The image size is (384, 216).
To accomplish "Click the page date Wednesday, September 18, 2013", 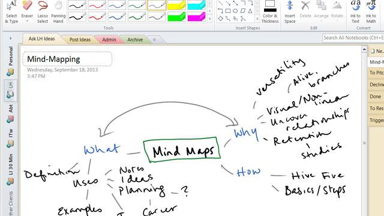I will [x=62, y=70].
